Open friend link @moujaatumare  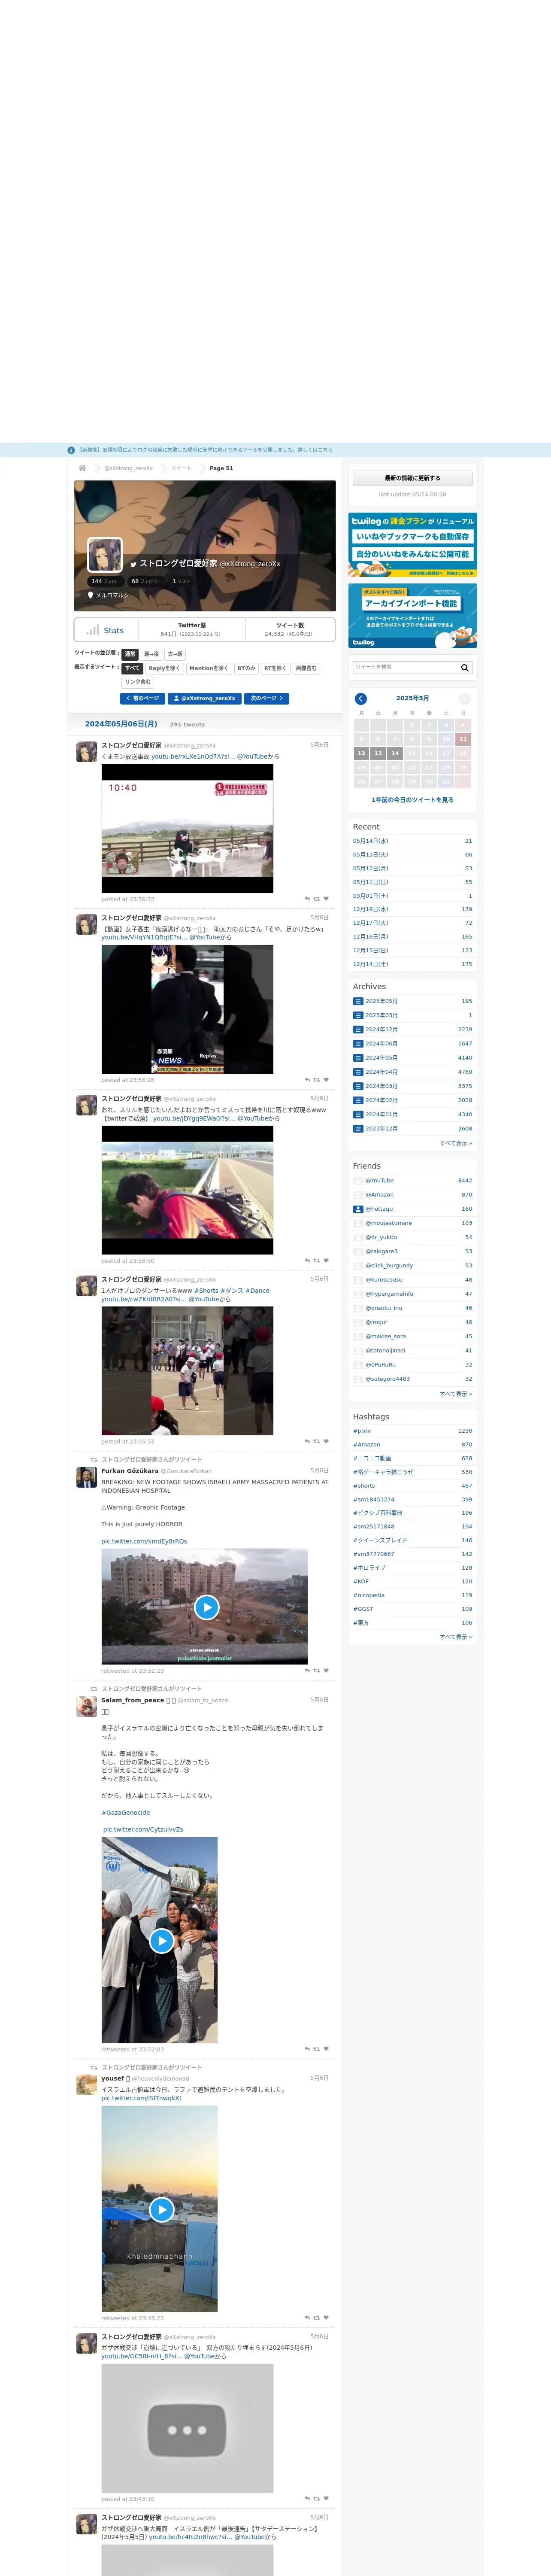coord(388,1223)
